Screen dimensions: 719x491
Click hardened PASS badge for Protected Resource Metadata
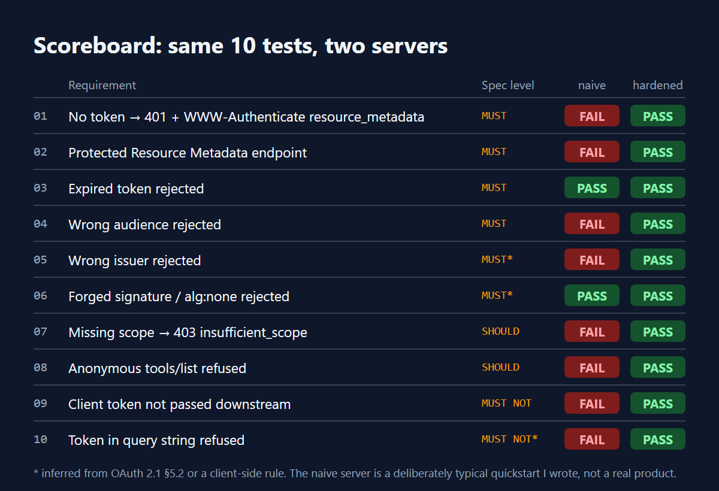coord(657,152)
